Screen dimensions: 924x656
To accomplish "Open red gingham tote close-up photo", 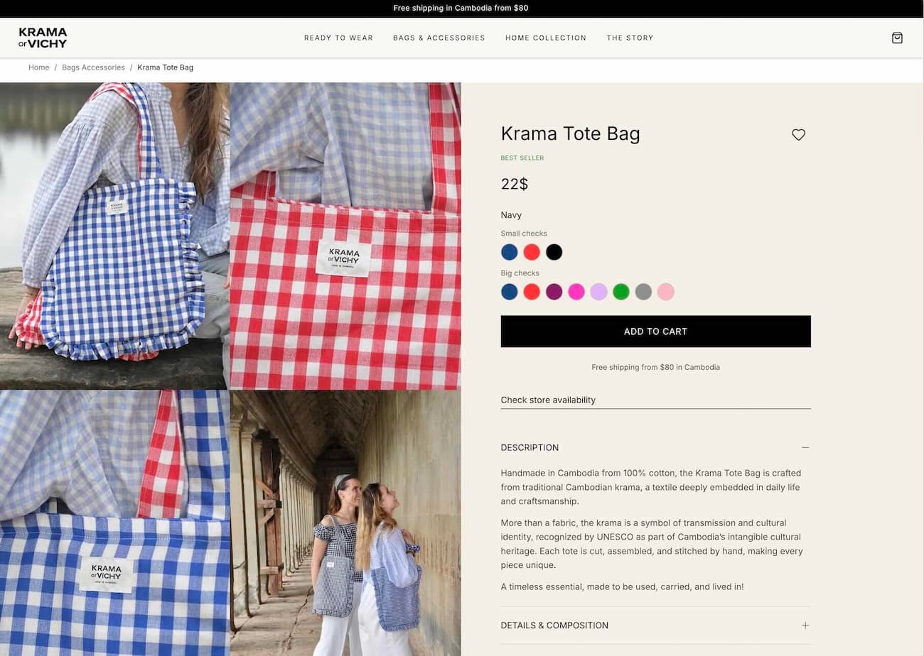I will (x=345, y=236).
